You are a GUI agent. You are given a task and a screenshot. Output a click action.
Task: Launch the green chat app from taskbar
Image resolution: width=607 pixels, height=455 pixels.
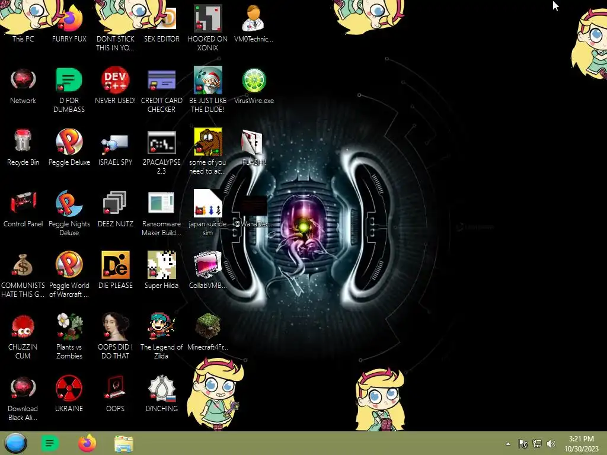point(50,443)
